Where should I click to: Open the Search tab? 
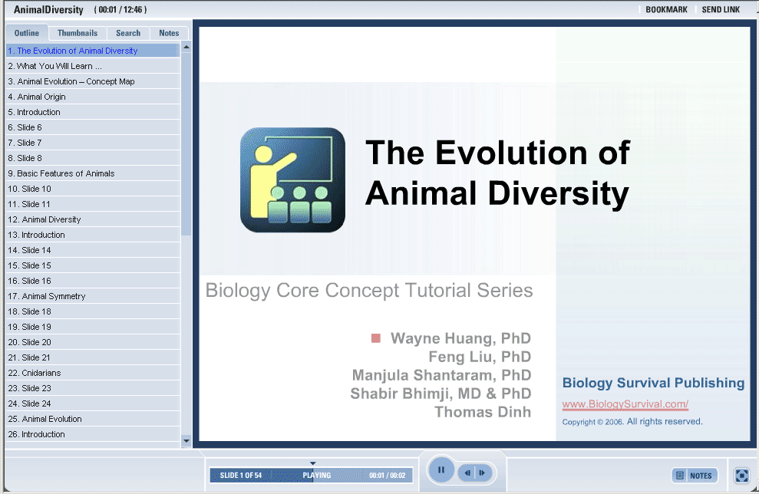click(x=128, y=33)
